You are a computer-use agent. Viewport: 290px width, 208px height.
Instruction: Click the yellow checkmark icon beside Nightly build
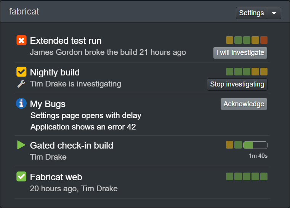(x=21, y=72)
